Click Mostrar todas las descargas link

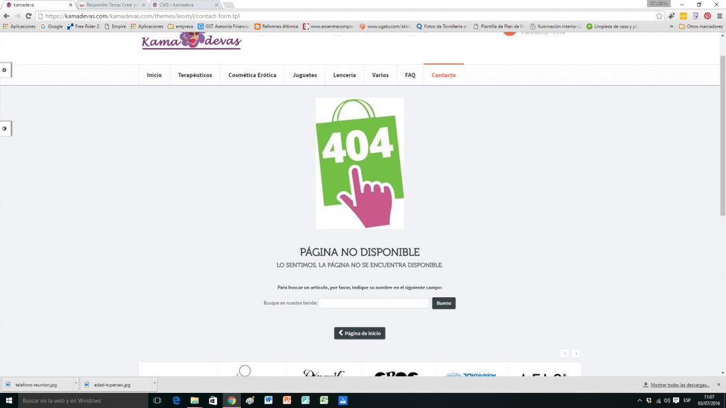click(x=680, y=385)
